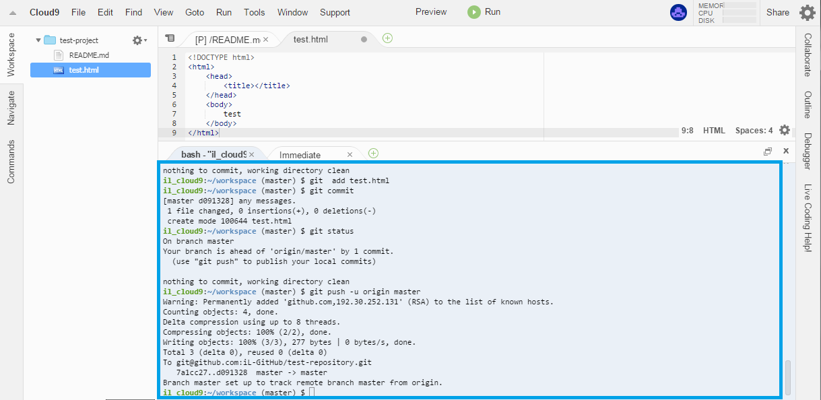Open the Navigate side panel

pyautogui.click(x=11, y=108)
